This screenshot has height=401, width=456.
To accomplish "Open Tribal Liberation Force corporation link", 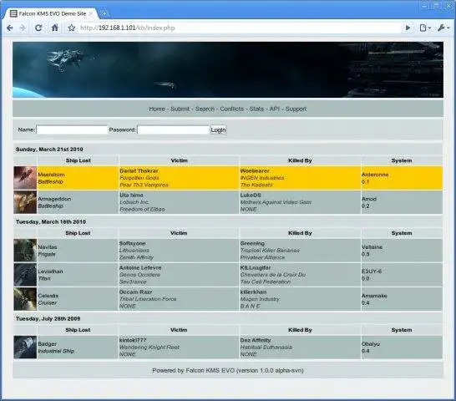I will click(x=148, y=299).
